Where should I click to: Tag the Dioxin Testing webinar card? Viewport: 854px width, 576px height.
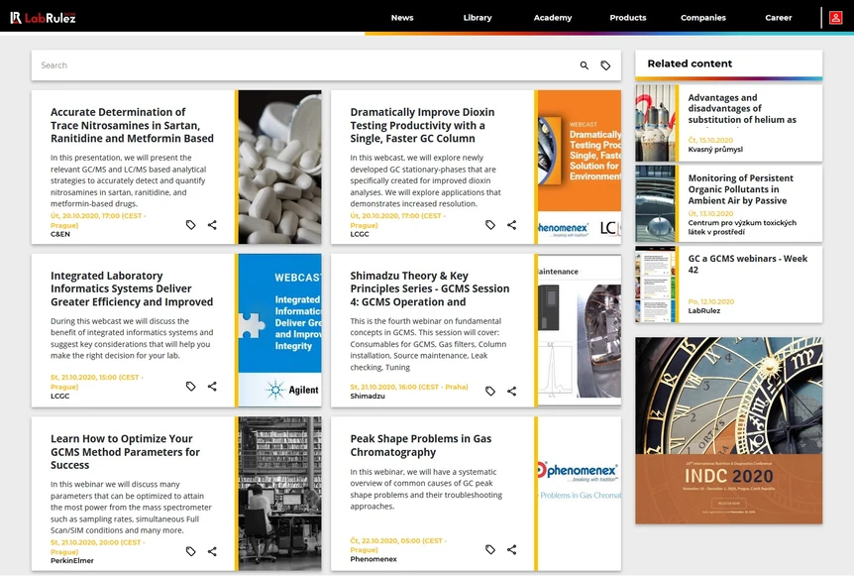click(x=490, y=224)
